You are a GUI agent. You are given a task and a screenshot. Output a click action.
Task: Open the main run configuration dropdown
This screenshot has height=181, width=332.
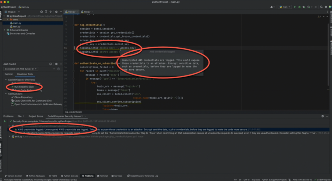285,7
